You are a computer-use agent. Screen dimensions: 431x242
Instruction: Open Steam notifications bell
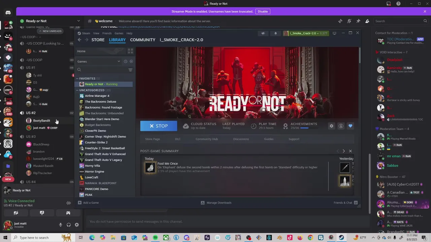[x=275, y=33]
